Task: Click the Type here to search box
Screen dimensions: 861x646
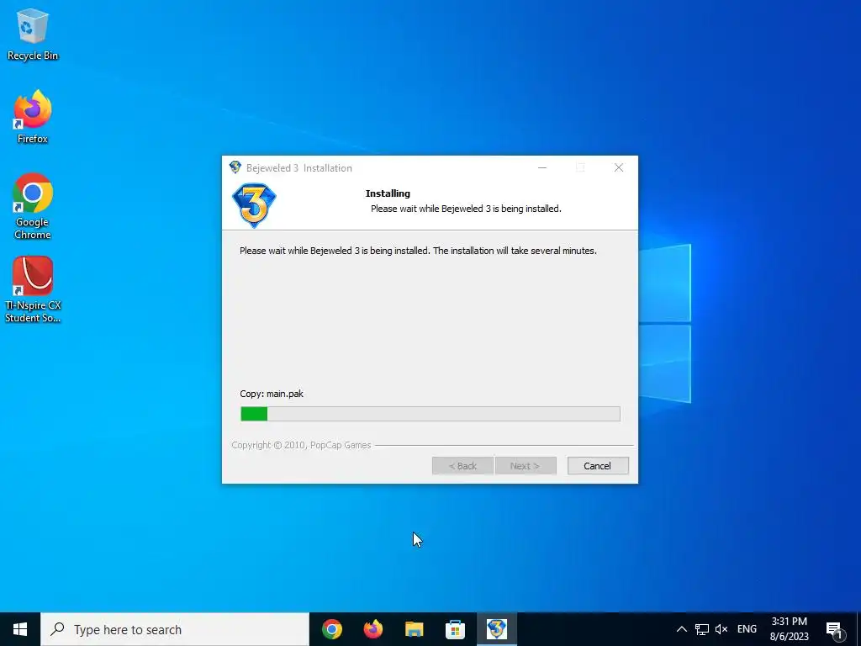Action: pyautogui.click(x=175, y=629)
